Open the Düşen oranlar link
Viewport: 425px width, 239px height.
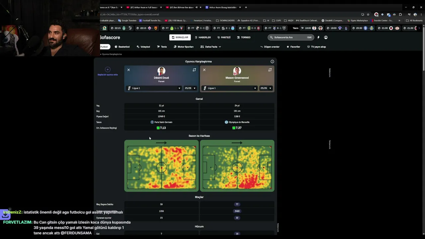pyautogui.click(x=270, y=47)
